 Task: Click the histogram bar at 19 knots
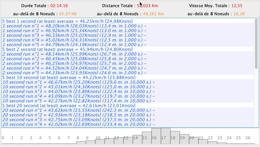pyautogui.click(x=184, y=139)
